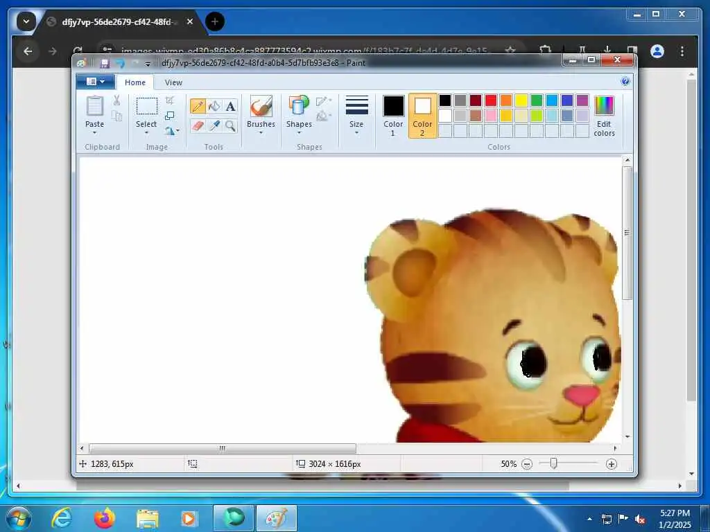
Task: Click the Select rectangular selection button
Action: click(x=147, y=107)
